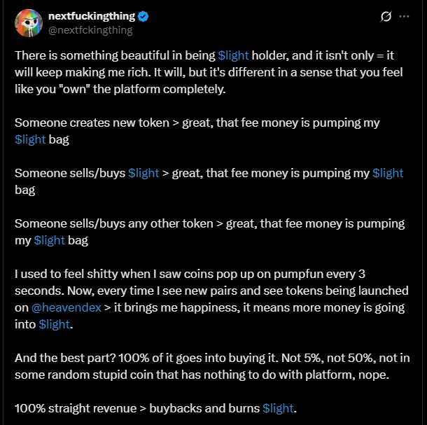
Task: Click $light at end of sells/buys $light line
Action: (x=388, y=173)
